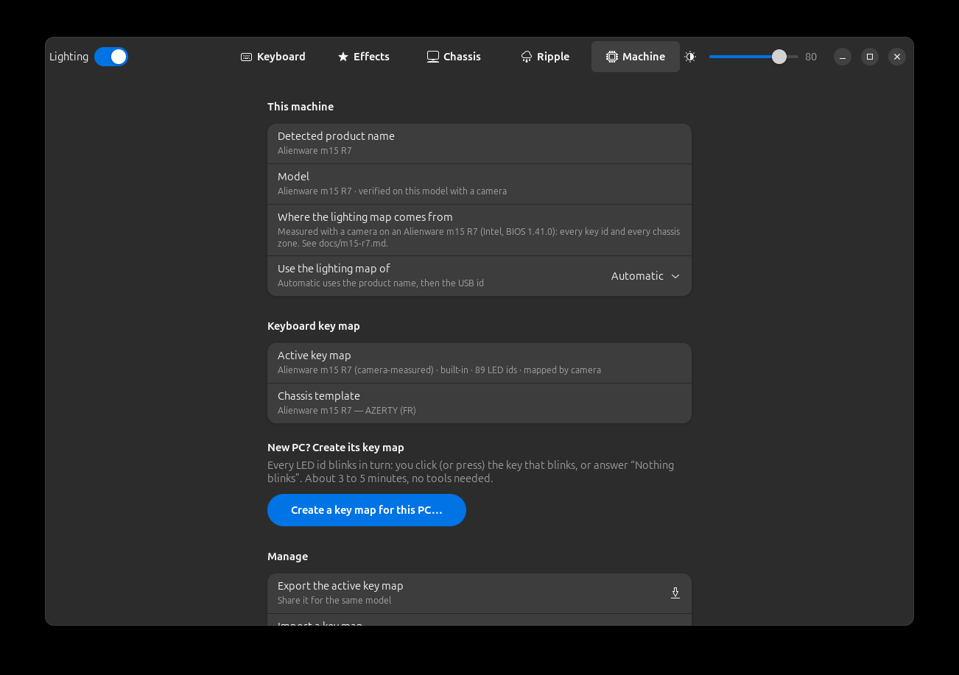The height and width of the screenshot is (675, 959).
Task: Click the Machine tab
Action: pos(636,57)
